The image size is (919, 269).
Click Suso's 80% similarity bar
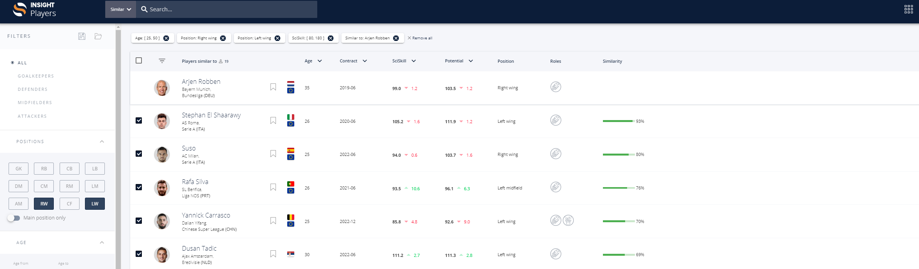tap(619, 154)
